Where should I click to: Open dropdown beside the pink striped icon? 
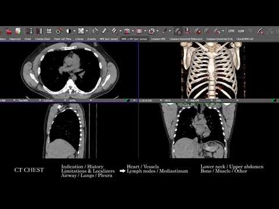pos(145,31)
